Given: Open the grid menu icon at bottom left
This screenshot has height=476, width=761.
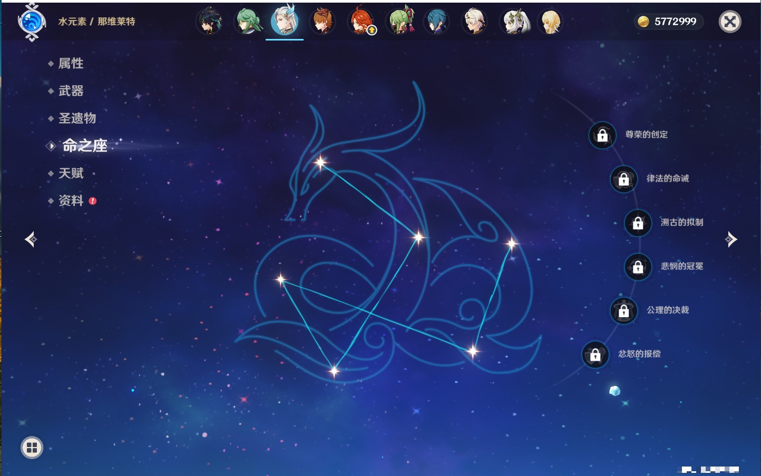Looking at the screenshot, I should click(x=32, y=448).
